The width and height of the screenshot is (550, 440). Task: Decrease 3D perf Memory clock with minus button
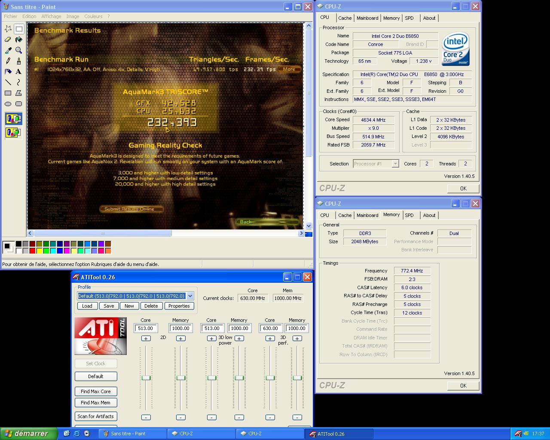coord(297,417)
